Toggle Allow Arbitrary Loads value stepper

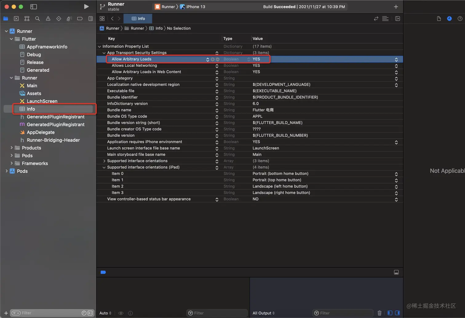396,59
